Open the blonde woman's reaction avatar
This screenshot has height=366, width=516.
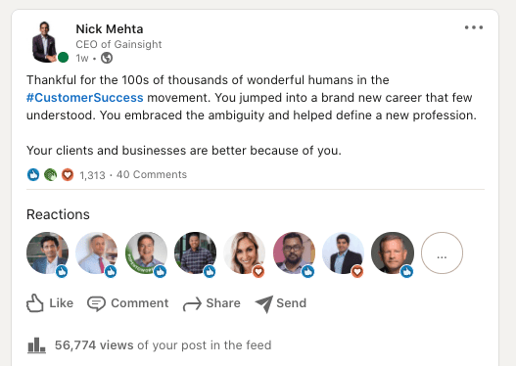pos(245,252)
